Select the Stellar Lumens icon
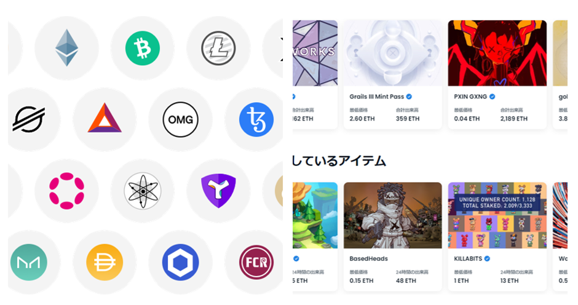578x305 pixels. (x=29, y=119)
